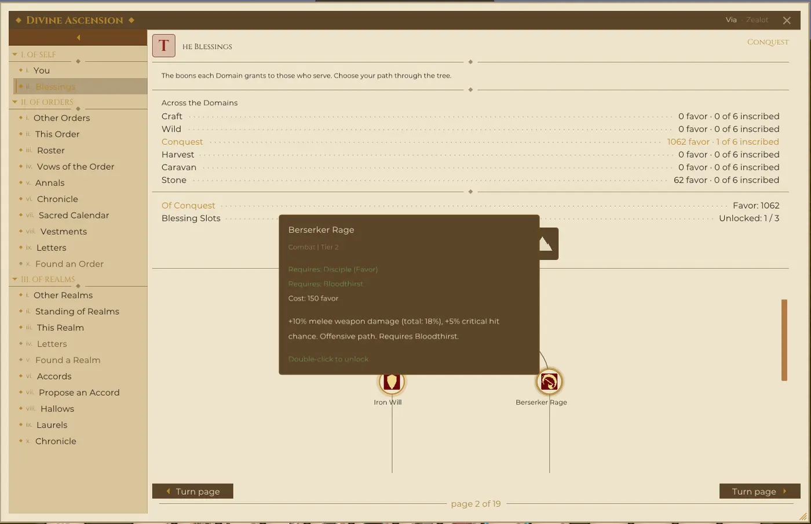Collapse the II. Of Orders section
Viewport: 811px width, 524px height.
coord(43,102)
